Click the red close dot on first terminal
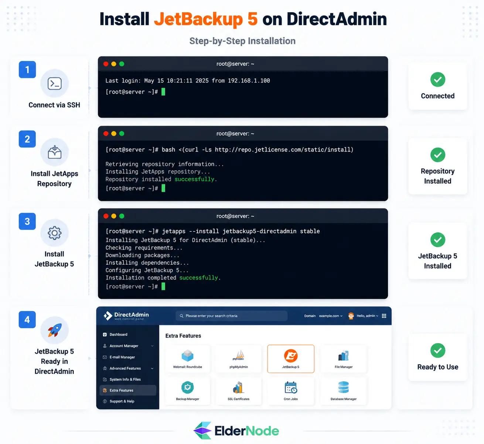 [x=106, y=64]
